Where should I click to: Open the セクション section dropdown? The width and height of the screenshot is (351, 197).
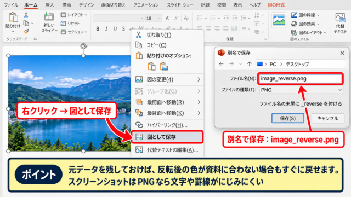point(74,32)
